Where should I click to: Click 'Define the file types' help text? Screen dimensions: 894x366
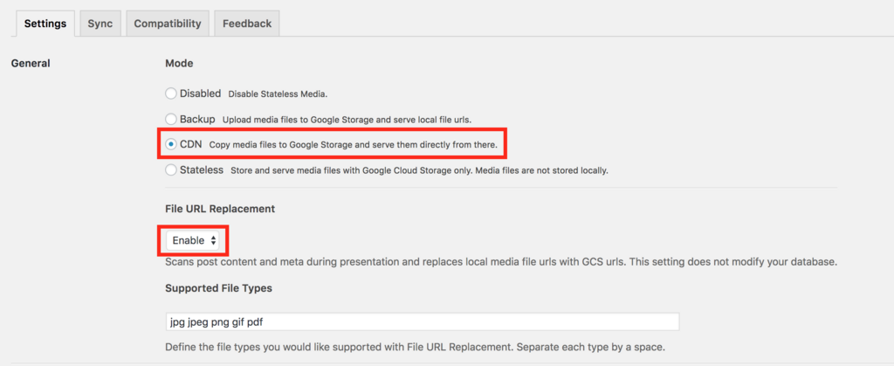pos(415,347)
